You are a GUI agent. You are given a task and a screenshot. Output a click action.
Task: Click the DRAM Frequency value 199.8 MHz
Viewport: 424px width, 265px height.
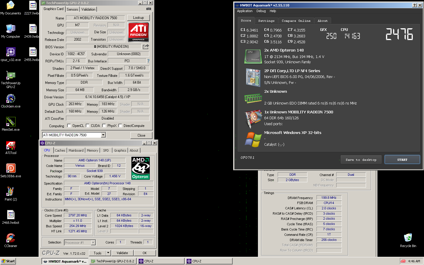(329, 198)
